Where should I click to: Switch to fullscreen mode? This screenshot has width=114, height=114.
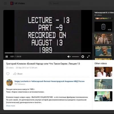(88, 57)
